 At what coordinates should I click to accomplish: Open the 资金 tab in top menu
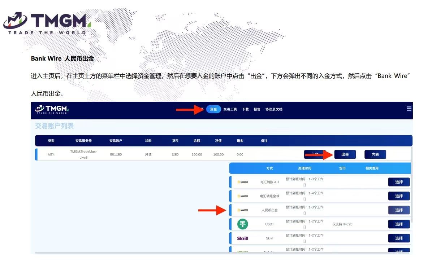point(213,109)
